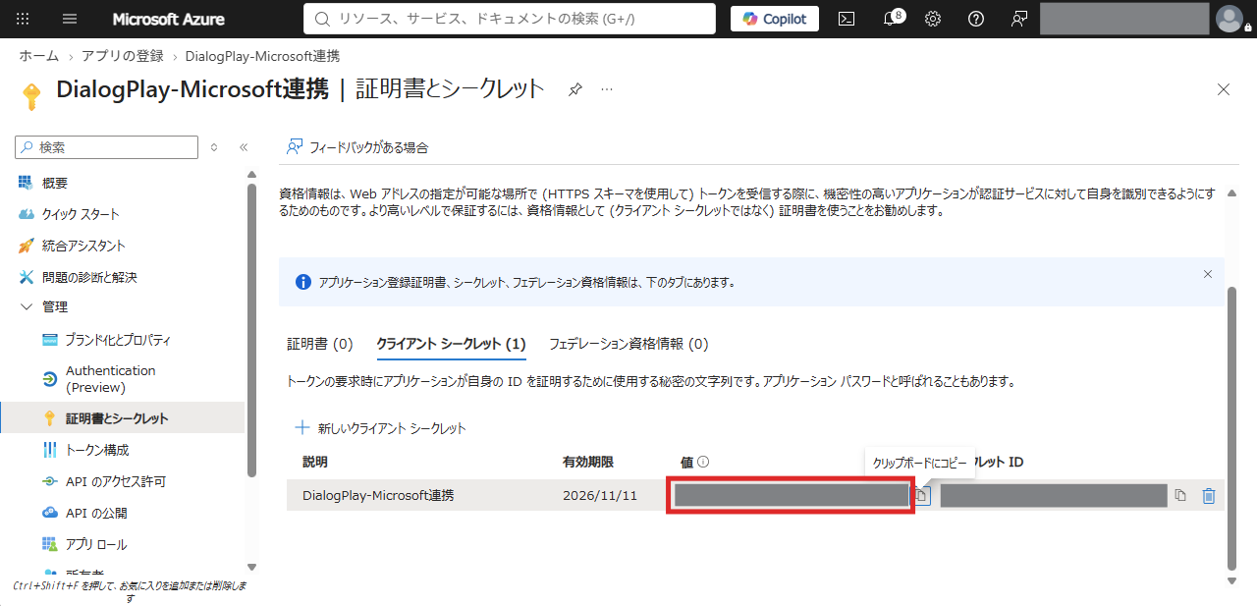Delete the client secret with trash icon
Screen dimensions: 1257x606
(1209, 496)
